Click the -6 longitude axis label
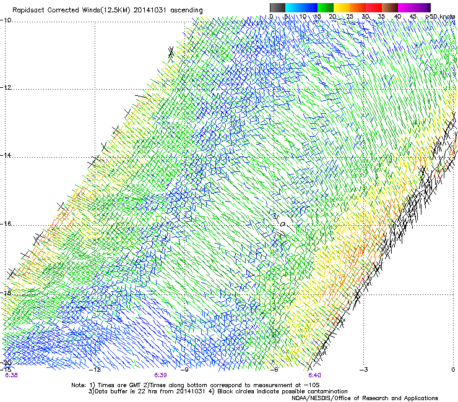 (x=274, y=370)
